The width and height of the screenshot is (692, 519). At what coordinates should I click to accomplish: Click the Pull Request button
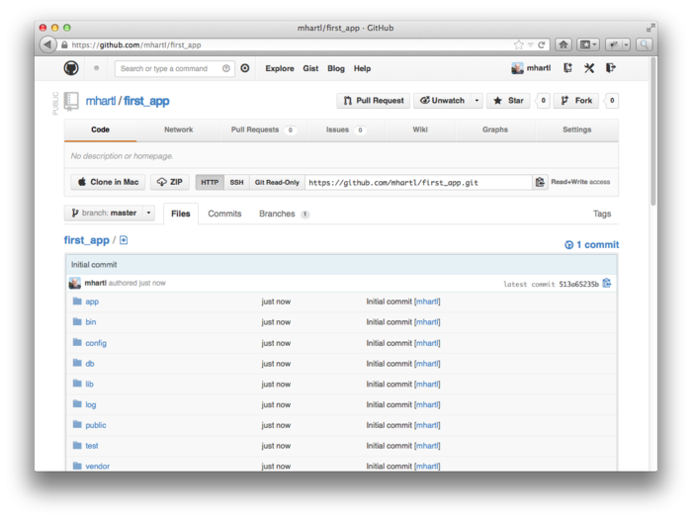(374, 101)
